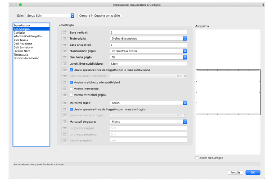Click the Larghezza piegatura input field
Screen dimensions: 275x181
click(x=149, y=134)
